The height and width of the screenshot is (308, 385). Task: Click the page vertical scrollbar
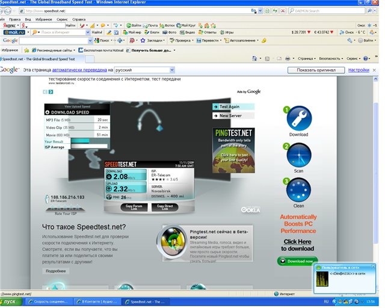(x=376, y=172)
